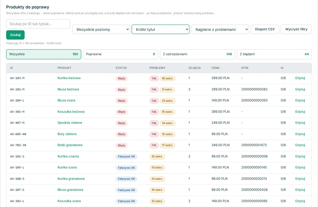Open the 'Kurtka czarna' product title
318x207 pixels.
coord(68,156)
